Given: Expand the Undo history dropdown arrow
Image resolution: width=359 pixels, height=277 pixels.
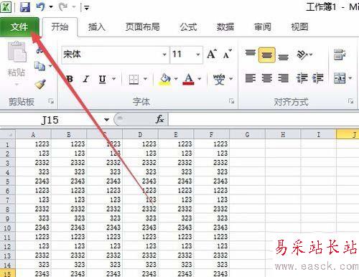Looking at the screenshot, I should point(51,7).
